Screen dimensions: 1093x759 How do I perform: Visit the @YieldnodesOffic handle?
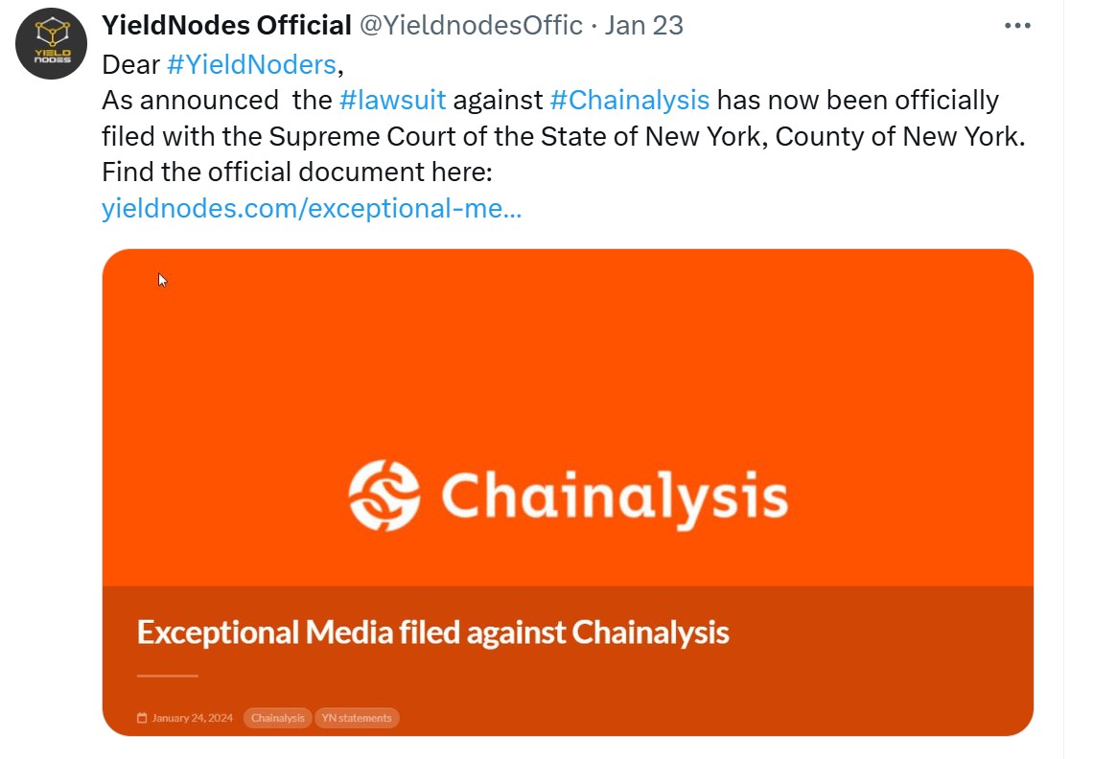point(471,26)
